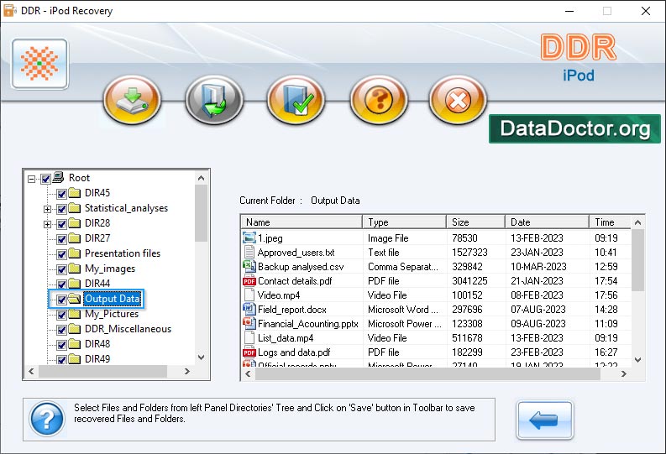666x454 pixels.
Task: Click the file list down arrow
Action: click(x=637, y=360)
